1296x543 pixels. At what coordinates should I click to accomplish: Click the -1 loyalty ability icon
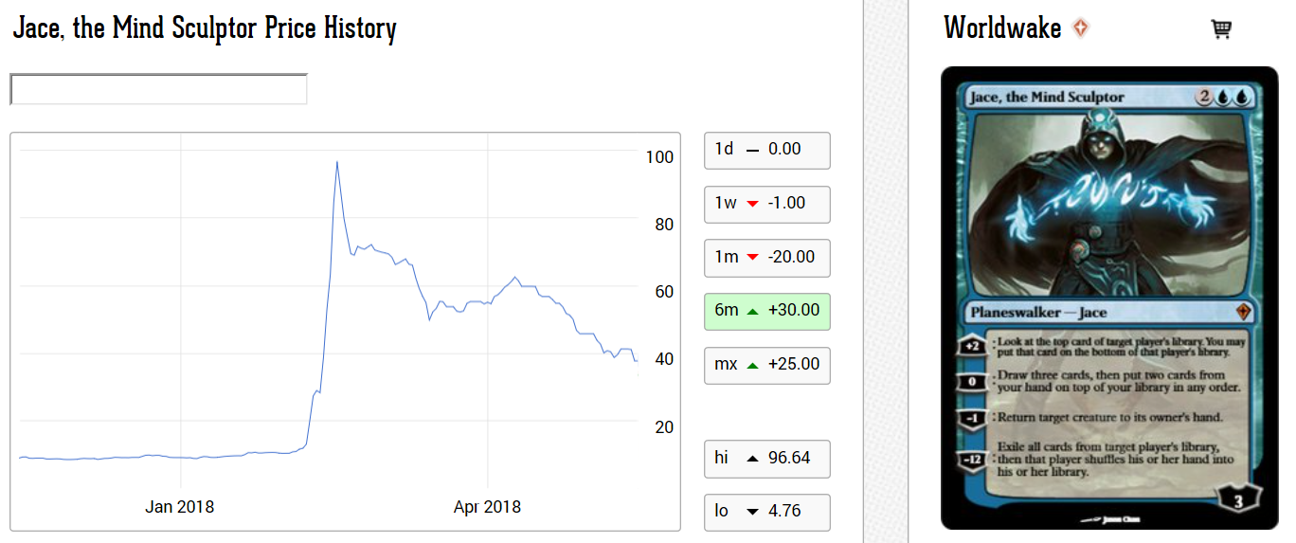click(972, 417)
